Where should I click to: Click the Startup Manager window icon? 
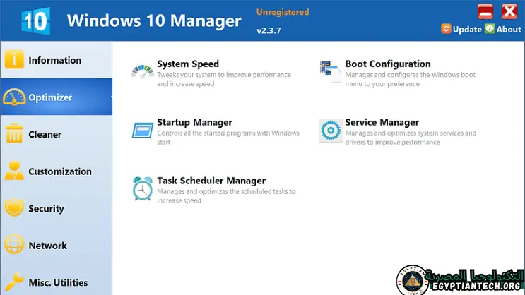[x=143, y=131]
